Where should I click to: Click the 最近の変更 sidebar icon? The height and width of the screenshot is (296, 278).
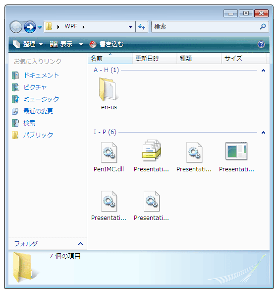[15, 111]
